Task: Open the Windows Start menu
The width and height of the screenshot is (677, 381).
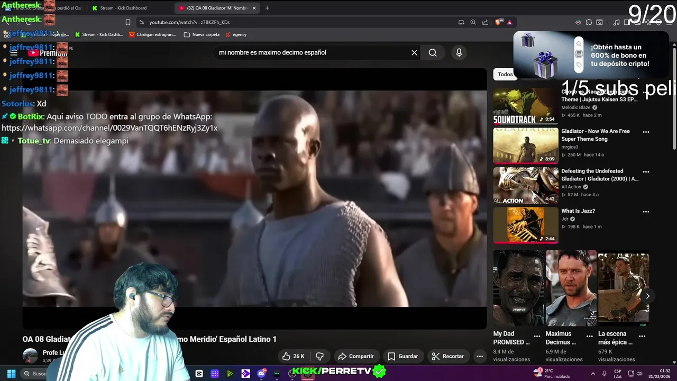Action: [11, 373]
